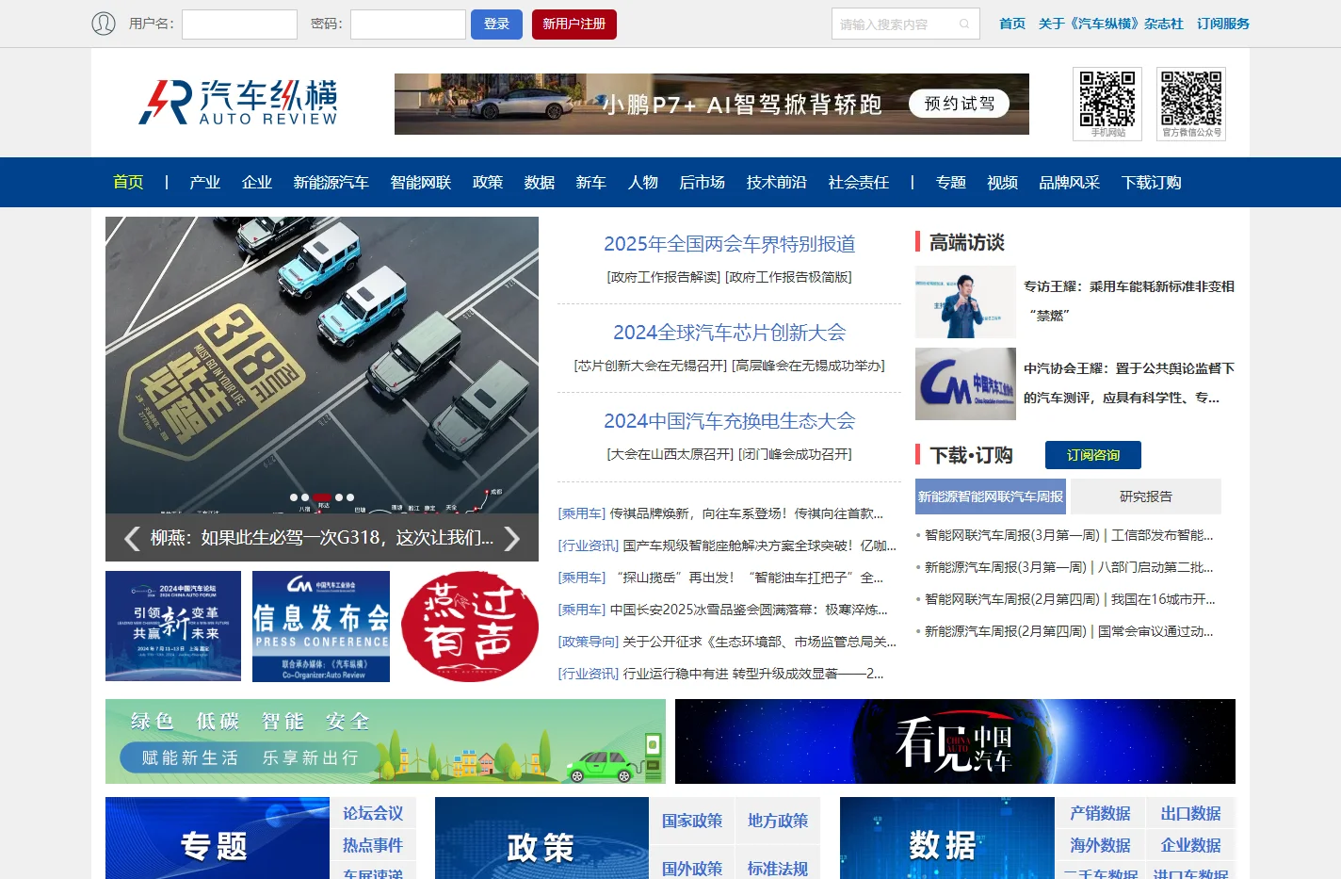Click the 绿色 低碳 智能 安全 banner
Image resolution: width=1341 pixels, height=879 pixels.
pos(385,741)
